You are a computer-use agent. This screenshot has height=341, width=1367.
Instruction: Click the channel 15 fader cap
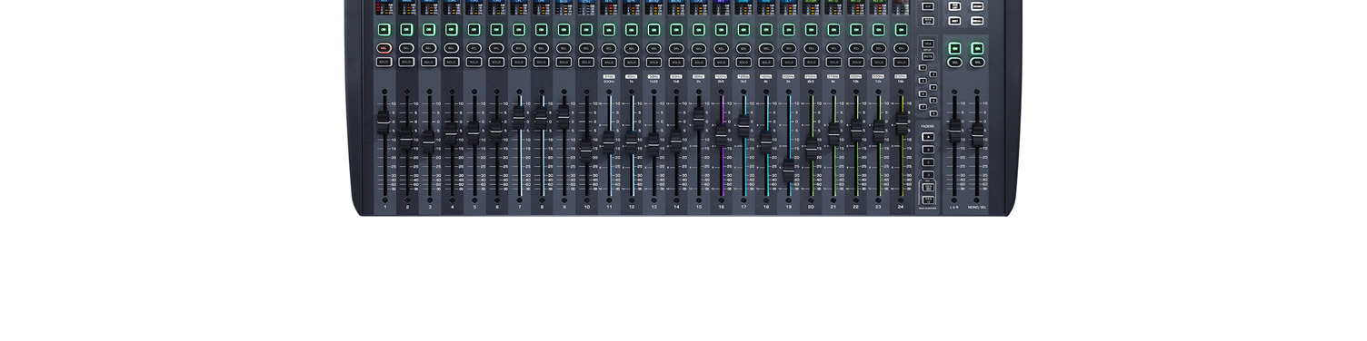699,119
